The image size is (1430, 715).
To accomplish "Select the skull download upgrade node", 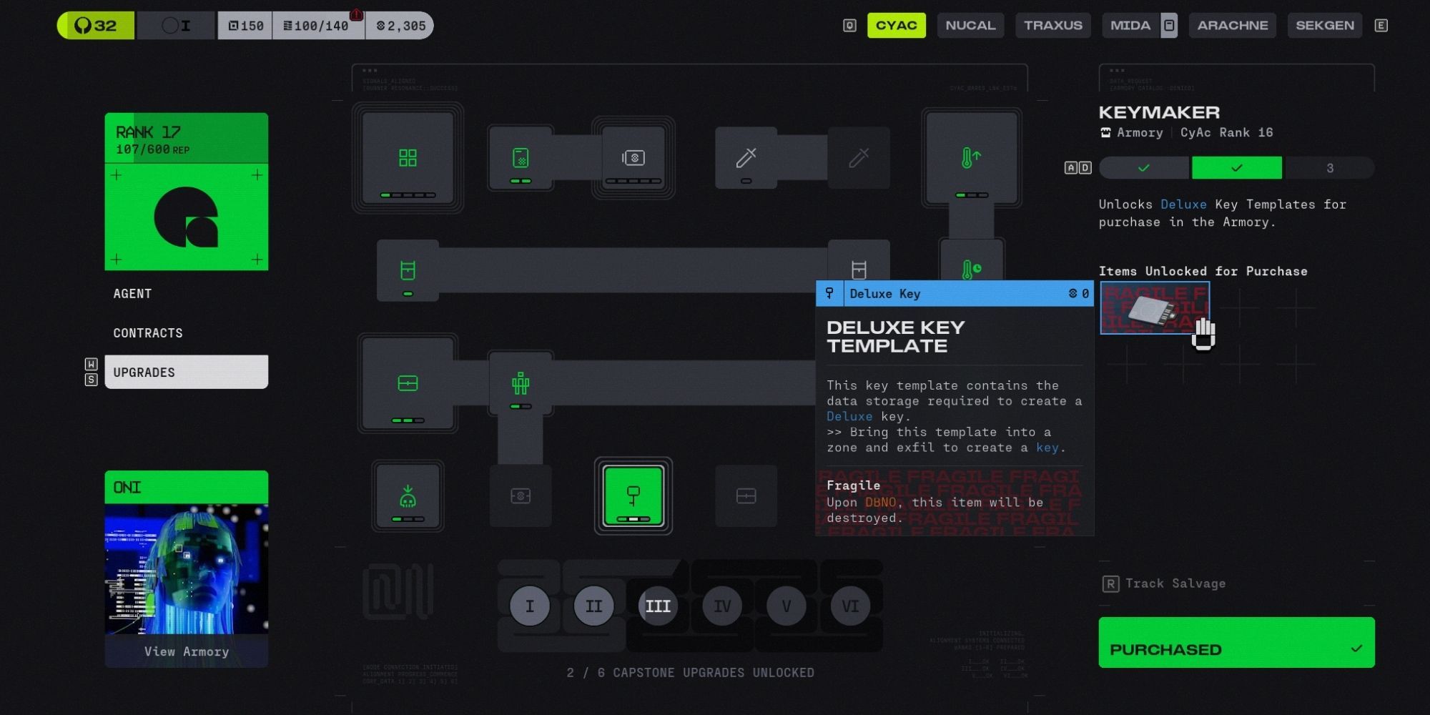I will [x=408, y=496].
